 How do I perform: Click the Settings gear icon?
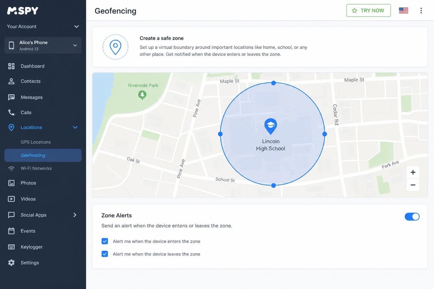click(x=11, y=263)
